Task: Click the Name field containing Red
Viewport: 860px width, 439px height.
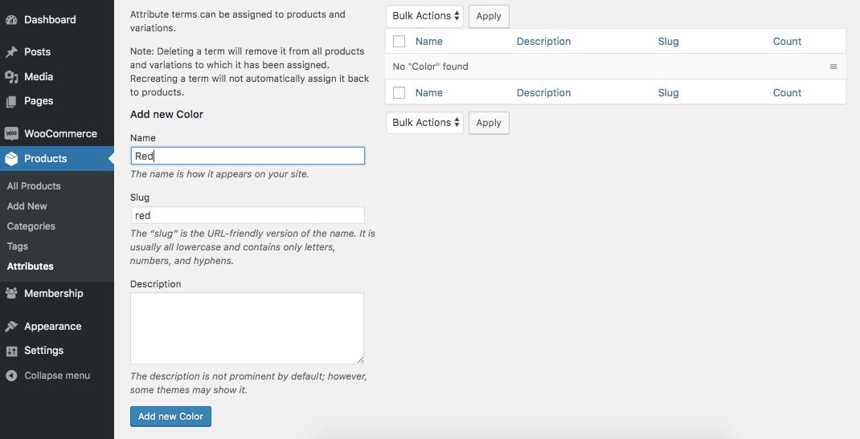Action: (248, 156)
